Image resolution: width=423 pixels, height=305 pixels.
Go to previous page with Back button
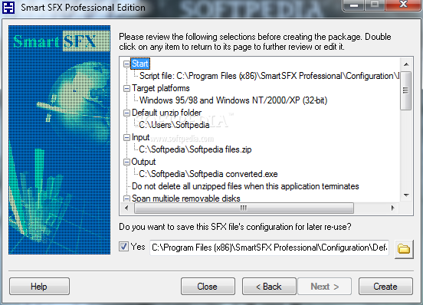[x=269, y=287]
